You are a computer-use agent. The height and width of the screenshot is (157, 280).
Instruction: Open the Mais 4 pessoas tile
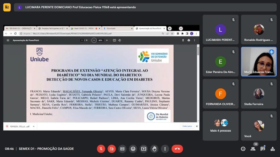[x=221, y=126]
